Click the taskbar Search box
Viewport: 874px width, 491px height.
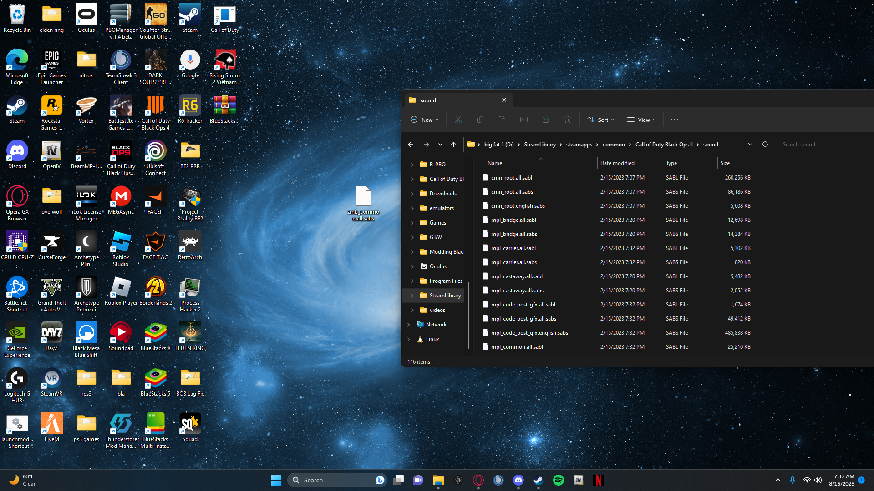(337, 480)
